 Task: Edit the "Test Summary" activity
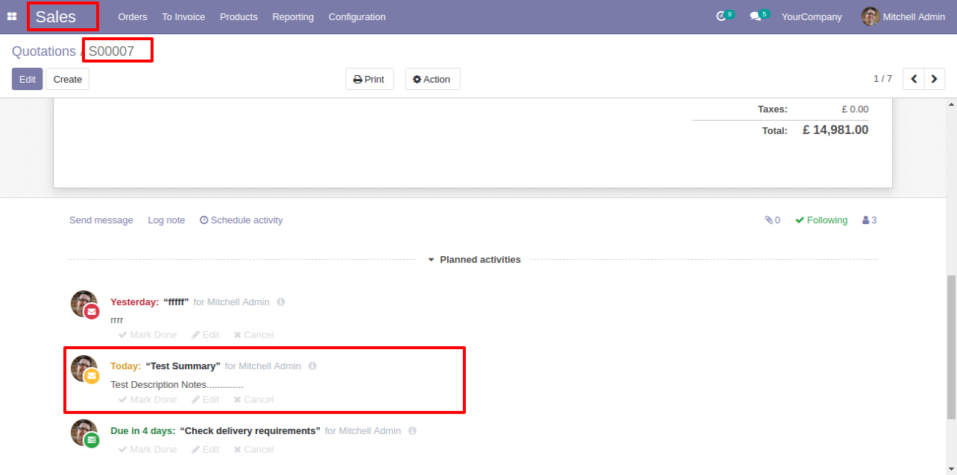[x=205, y=400]
